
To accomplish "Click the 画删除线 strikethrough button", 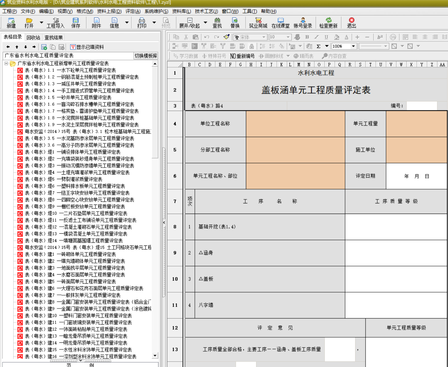I will (271, 56).
